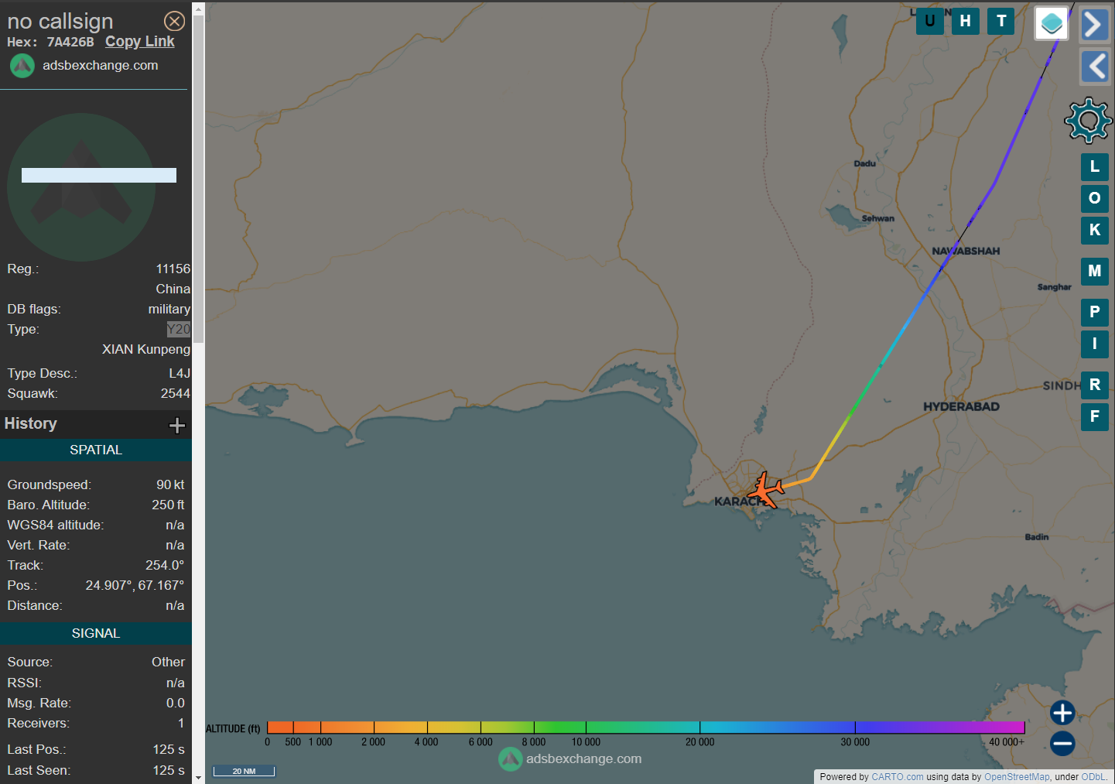Click the position 24.907°, 67.167°
This screenshot has height=784, width=1115.
point(135,585)
